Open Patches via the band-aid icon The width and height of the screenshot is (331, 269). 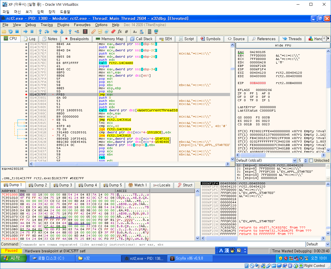click(x=93, y=32)
